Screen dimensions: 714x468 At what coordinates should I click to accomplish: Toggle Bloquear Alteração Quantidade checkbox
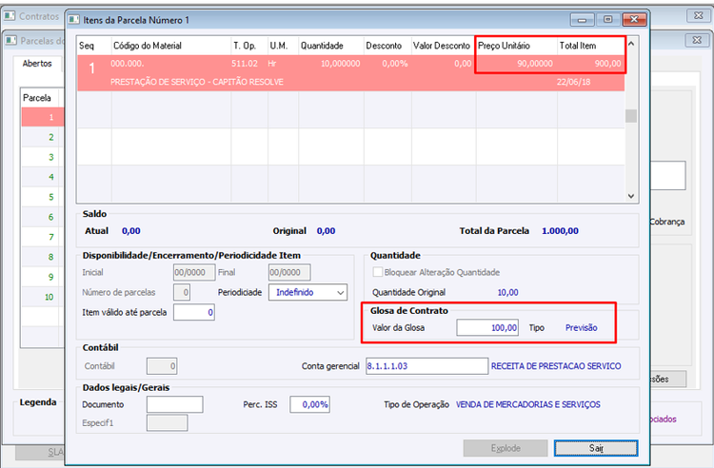378,272
